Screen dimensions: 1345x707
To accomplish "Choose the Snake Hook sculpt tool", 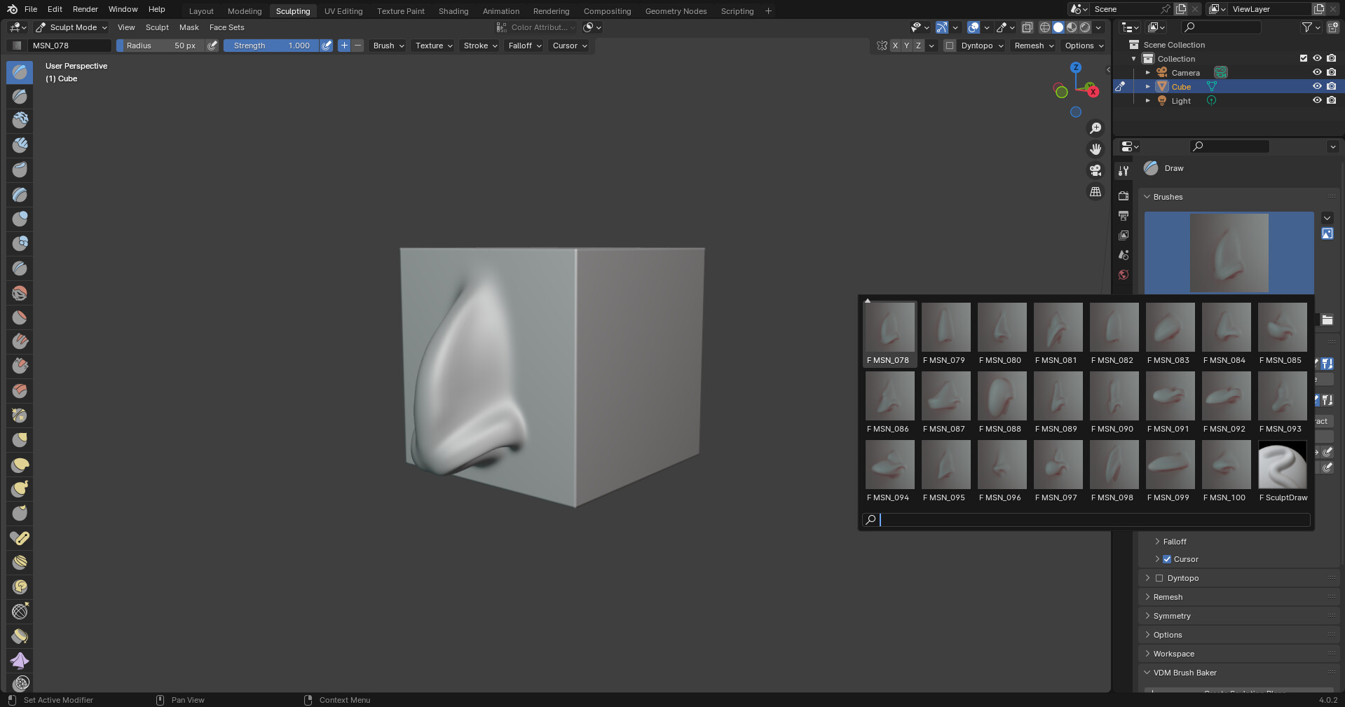I will point(19,489).
